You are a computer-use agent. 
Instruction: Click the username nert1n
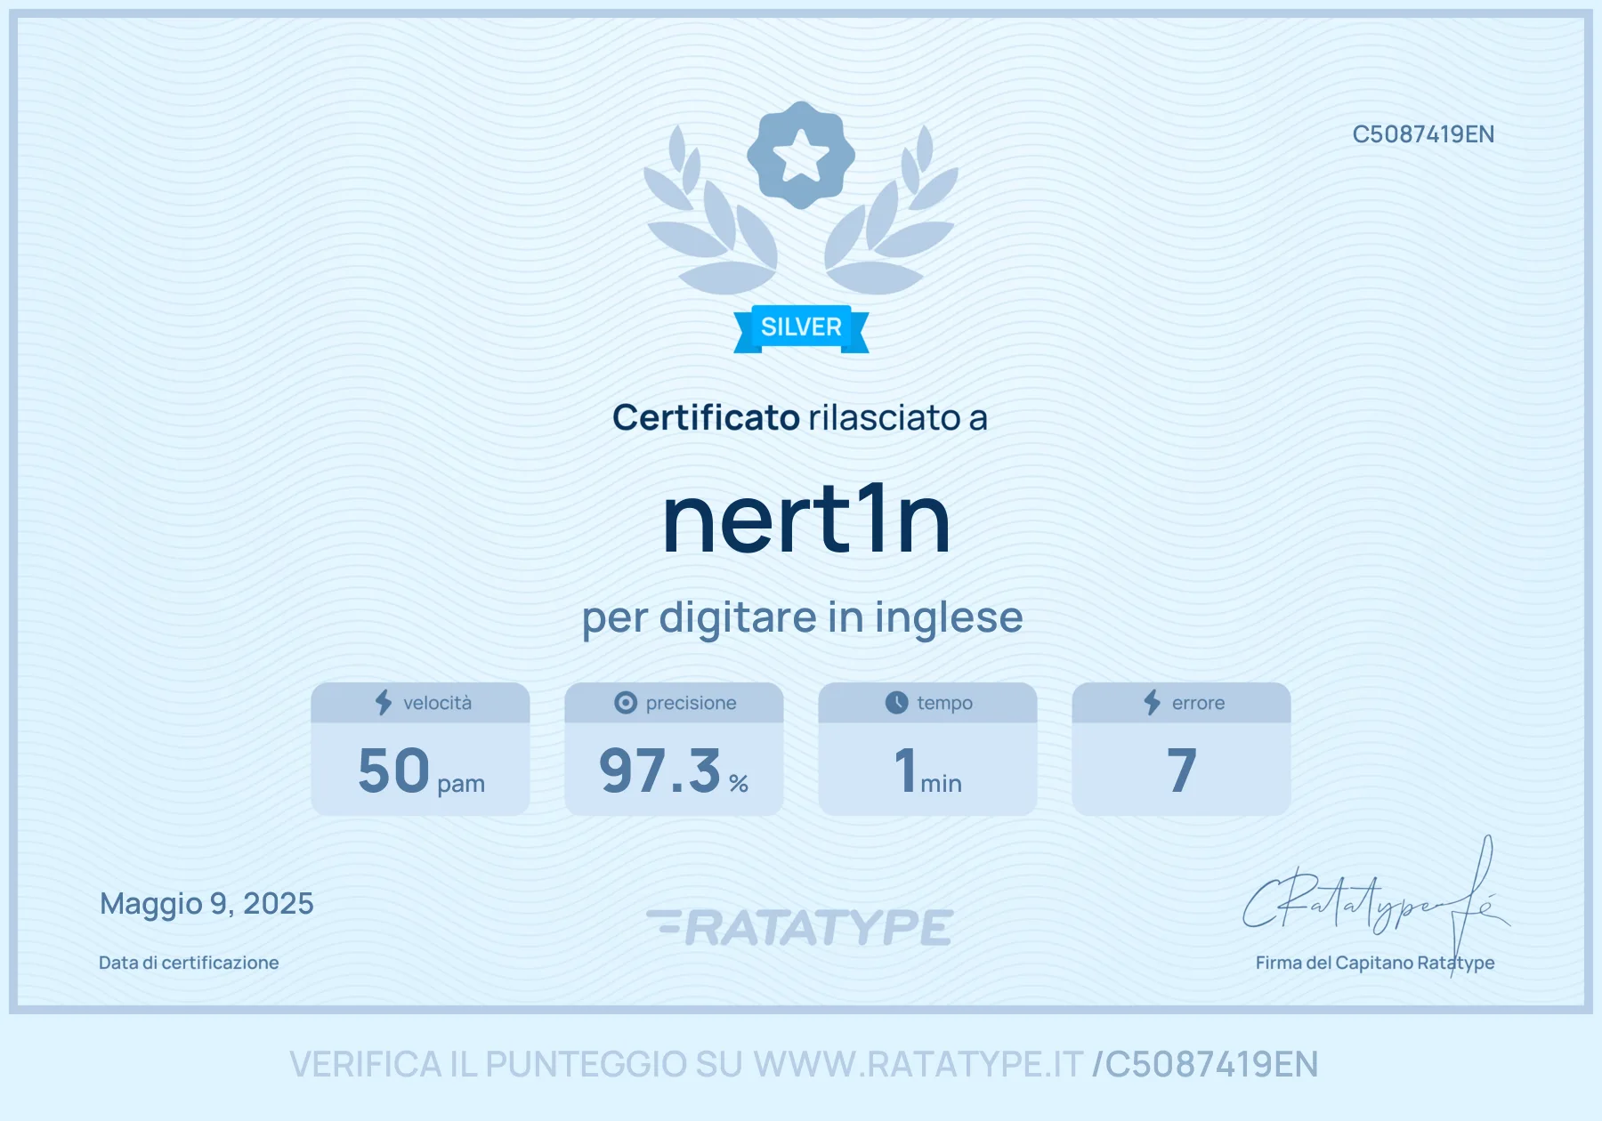[x=806, y=520]
